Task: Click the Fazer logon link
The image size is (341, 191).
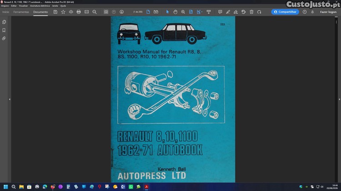Action: pyautogui.click(x=328, y=12)
